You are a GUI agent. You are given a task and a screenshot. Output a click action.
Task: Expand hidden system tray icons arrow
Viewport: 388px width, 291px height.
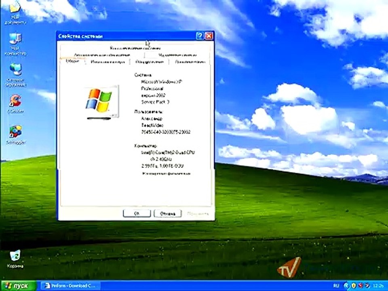point(347,286)
